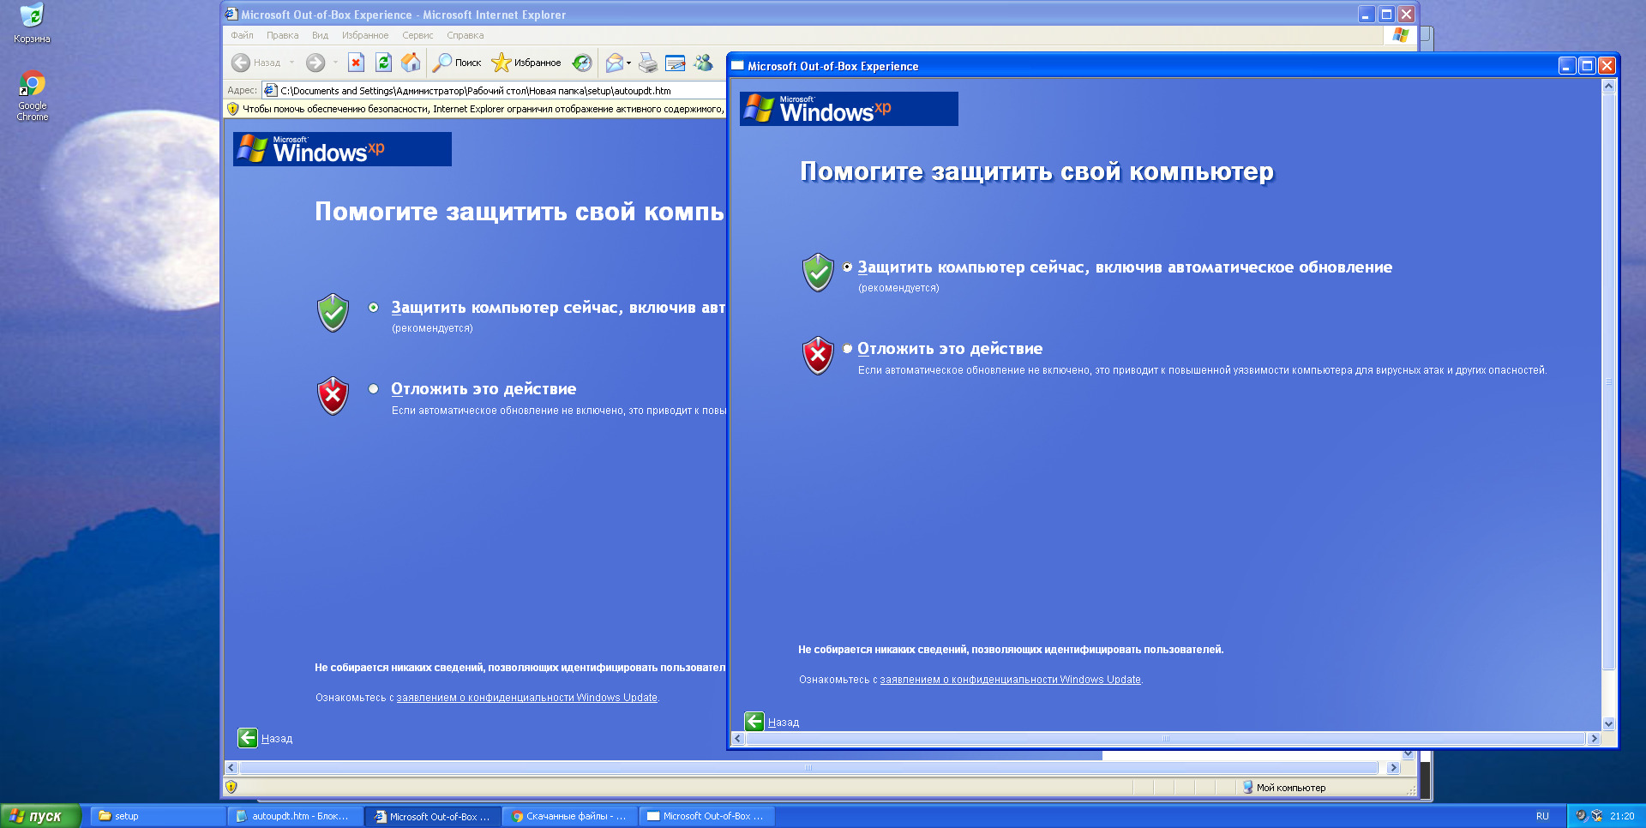1646x828 pixels.
Task: Expand the Back button history dropdown arrow
Action: click(291, 63)
